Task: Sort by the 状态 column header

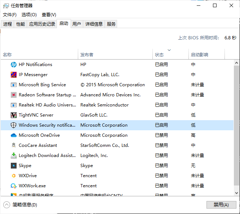Action: pos(170,54)
